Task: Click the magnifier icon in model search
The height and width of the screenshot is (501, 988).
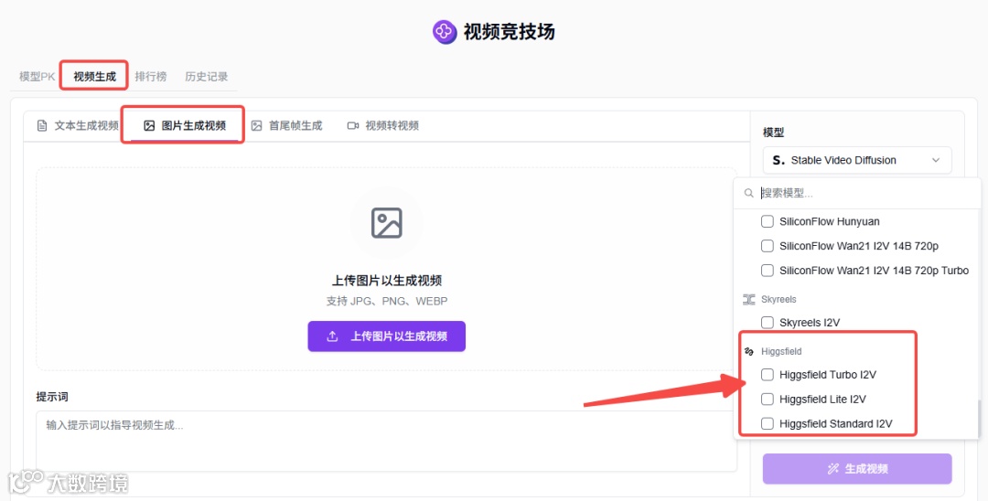Action: click(748, 193)
